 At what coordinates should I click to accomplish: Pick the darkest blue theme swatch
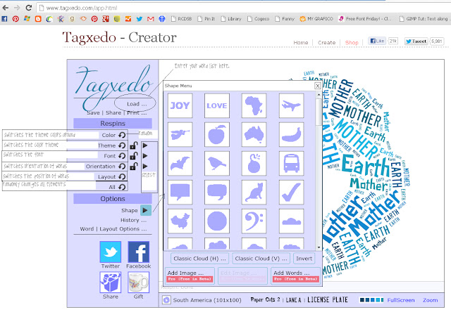coord(362,300)
